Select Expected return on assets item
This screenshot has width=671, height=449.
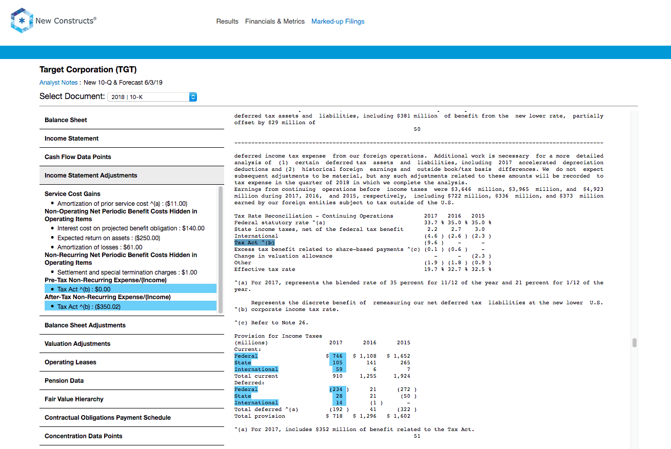[109, 238]
